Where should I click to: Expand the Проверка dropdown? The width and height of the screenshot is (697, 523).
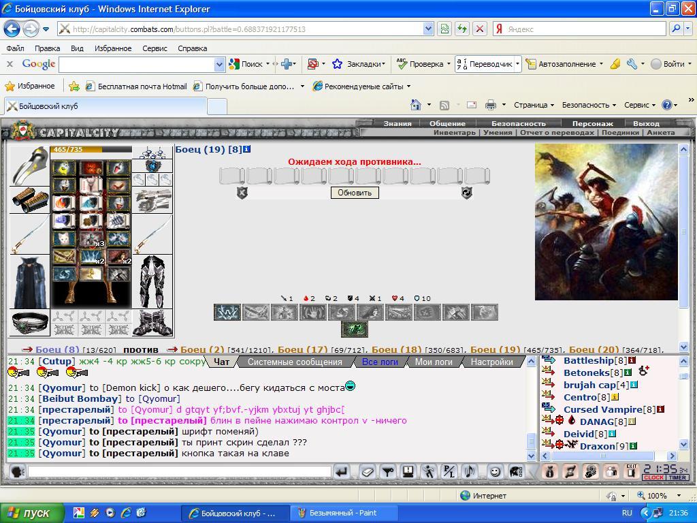click(x=449, y=64)
